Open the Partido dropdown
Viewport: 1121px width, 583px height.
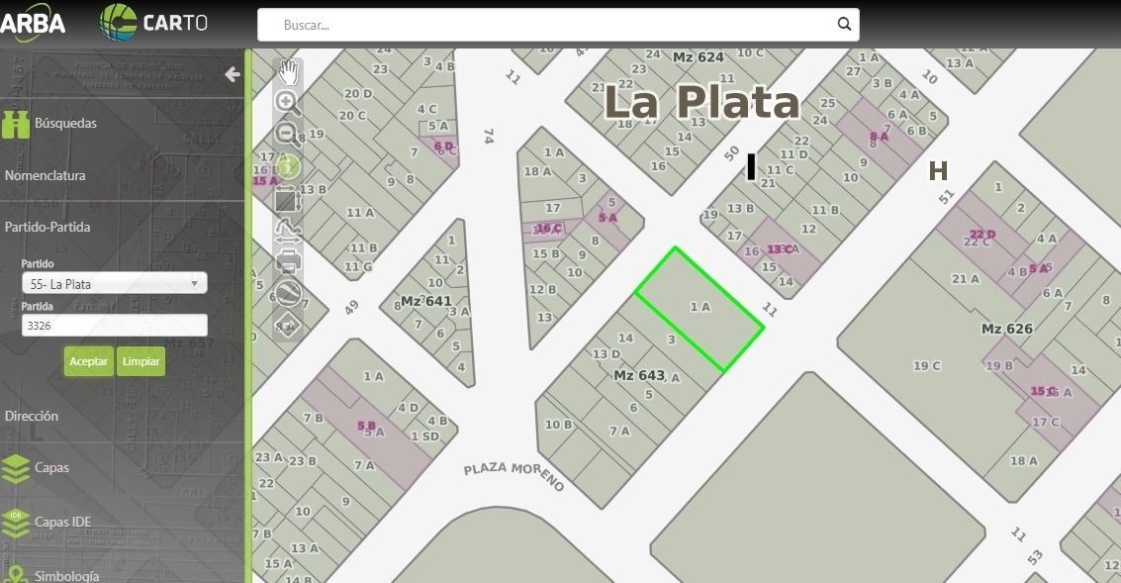114,284
